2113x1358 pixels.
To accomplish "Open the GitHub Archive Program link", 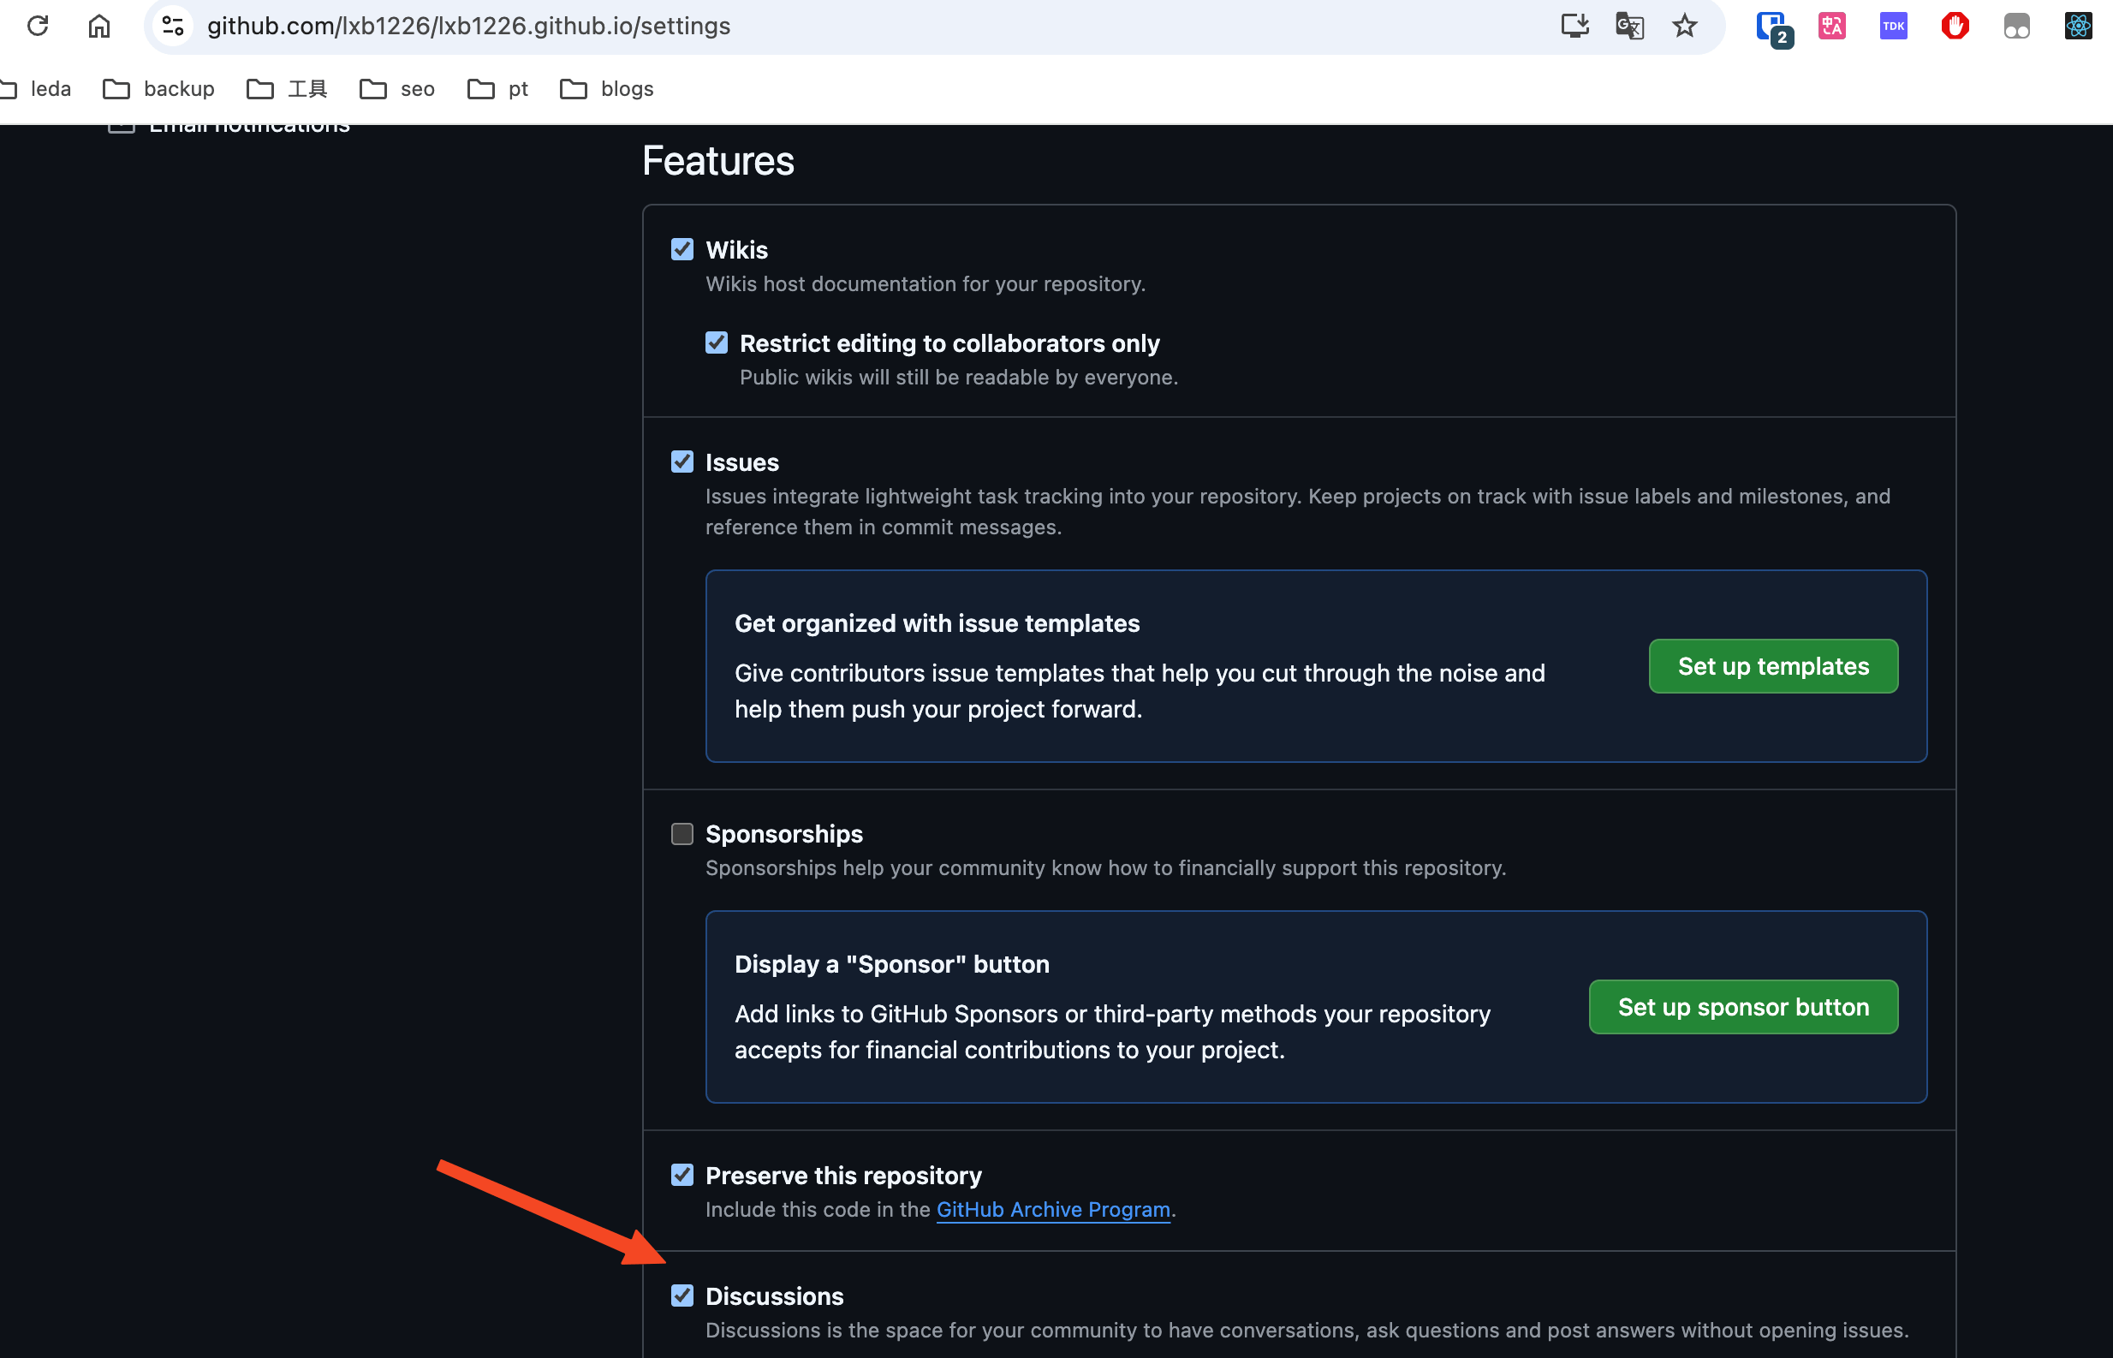I will [1052, 1210].
